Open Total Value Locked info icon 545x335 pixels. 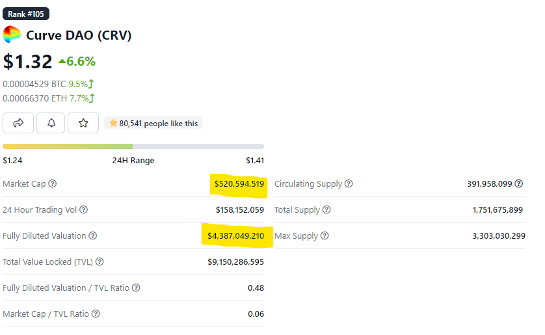100,261
